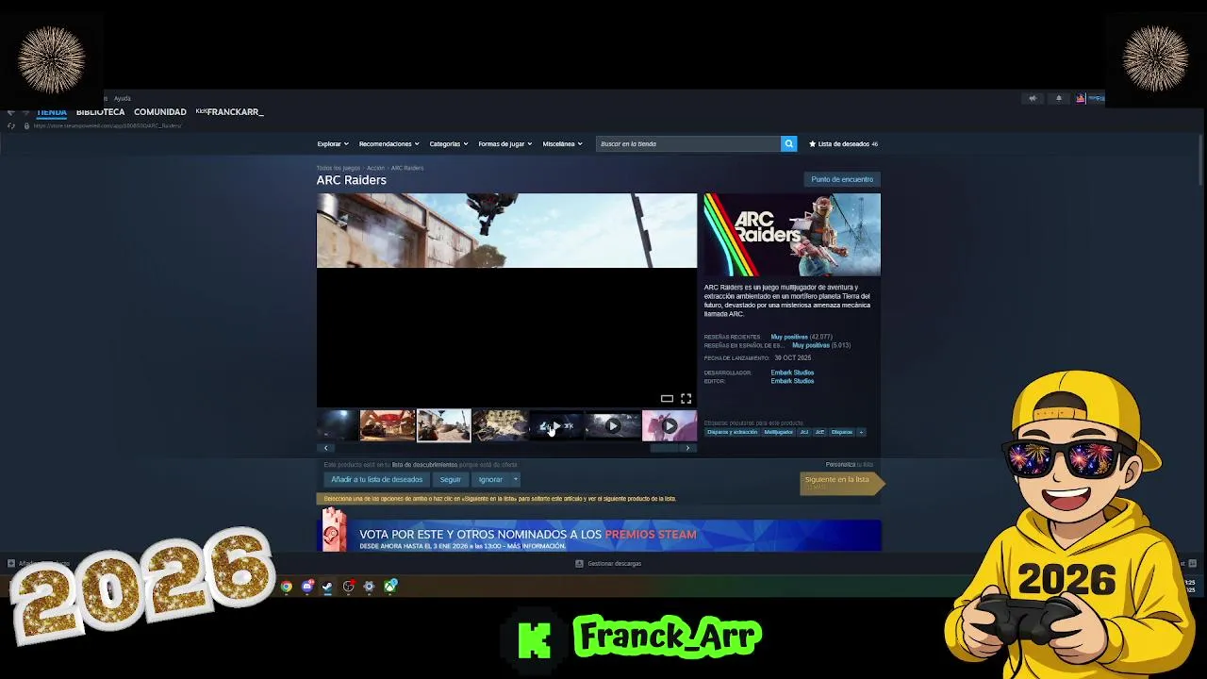
Task: Click Todos los juegos breadcrumb
Action: 339,168
